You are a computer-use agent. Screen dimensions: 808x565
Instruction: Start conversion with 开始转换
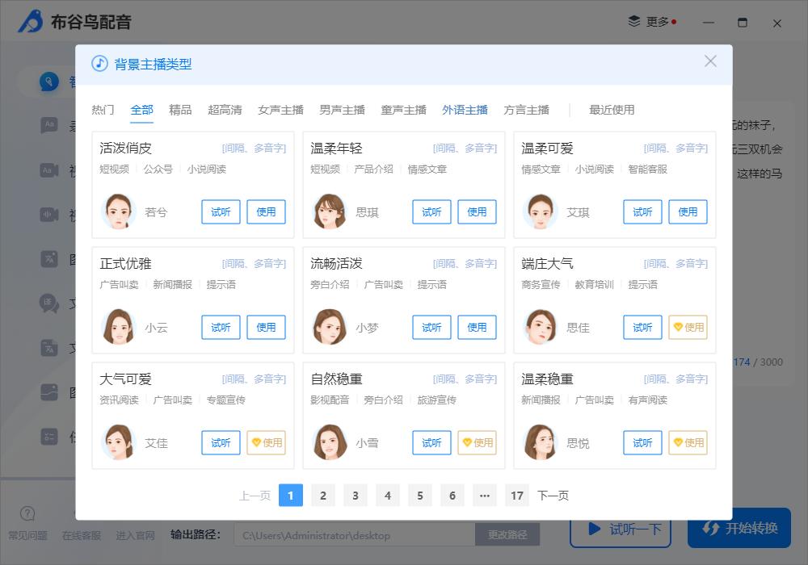739,528
